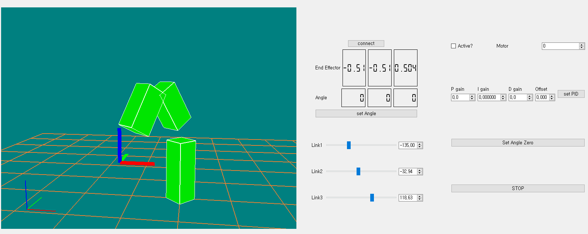The image size is (588, 234).
Task: Decrease the D gain value
Action: coord(530,99)
